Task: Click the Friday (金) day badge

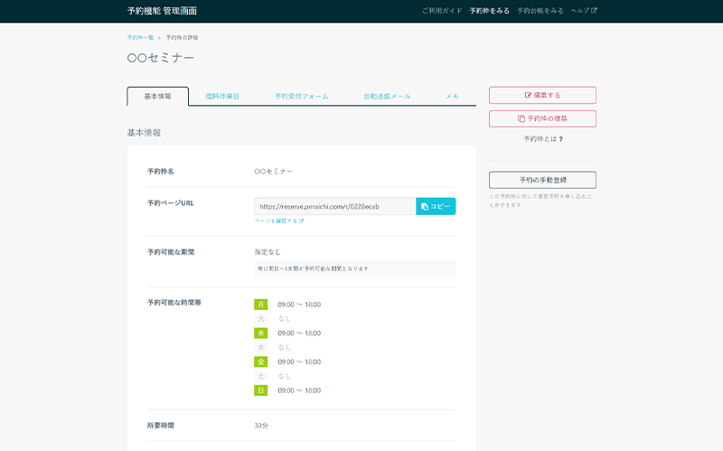Action: pos(261,362)
